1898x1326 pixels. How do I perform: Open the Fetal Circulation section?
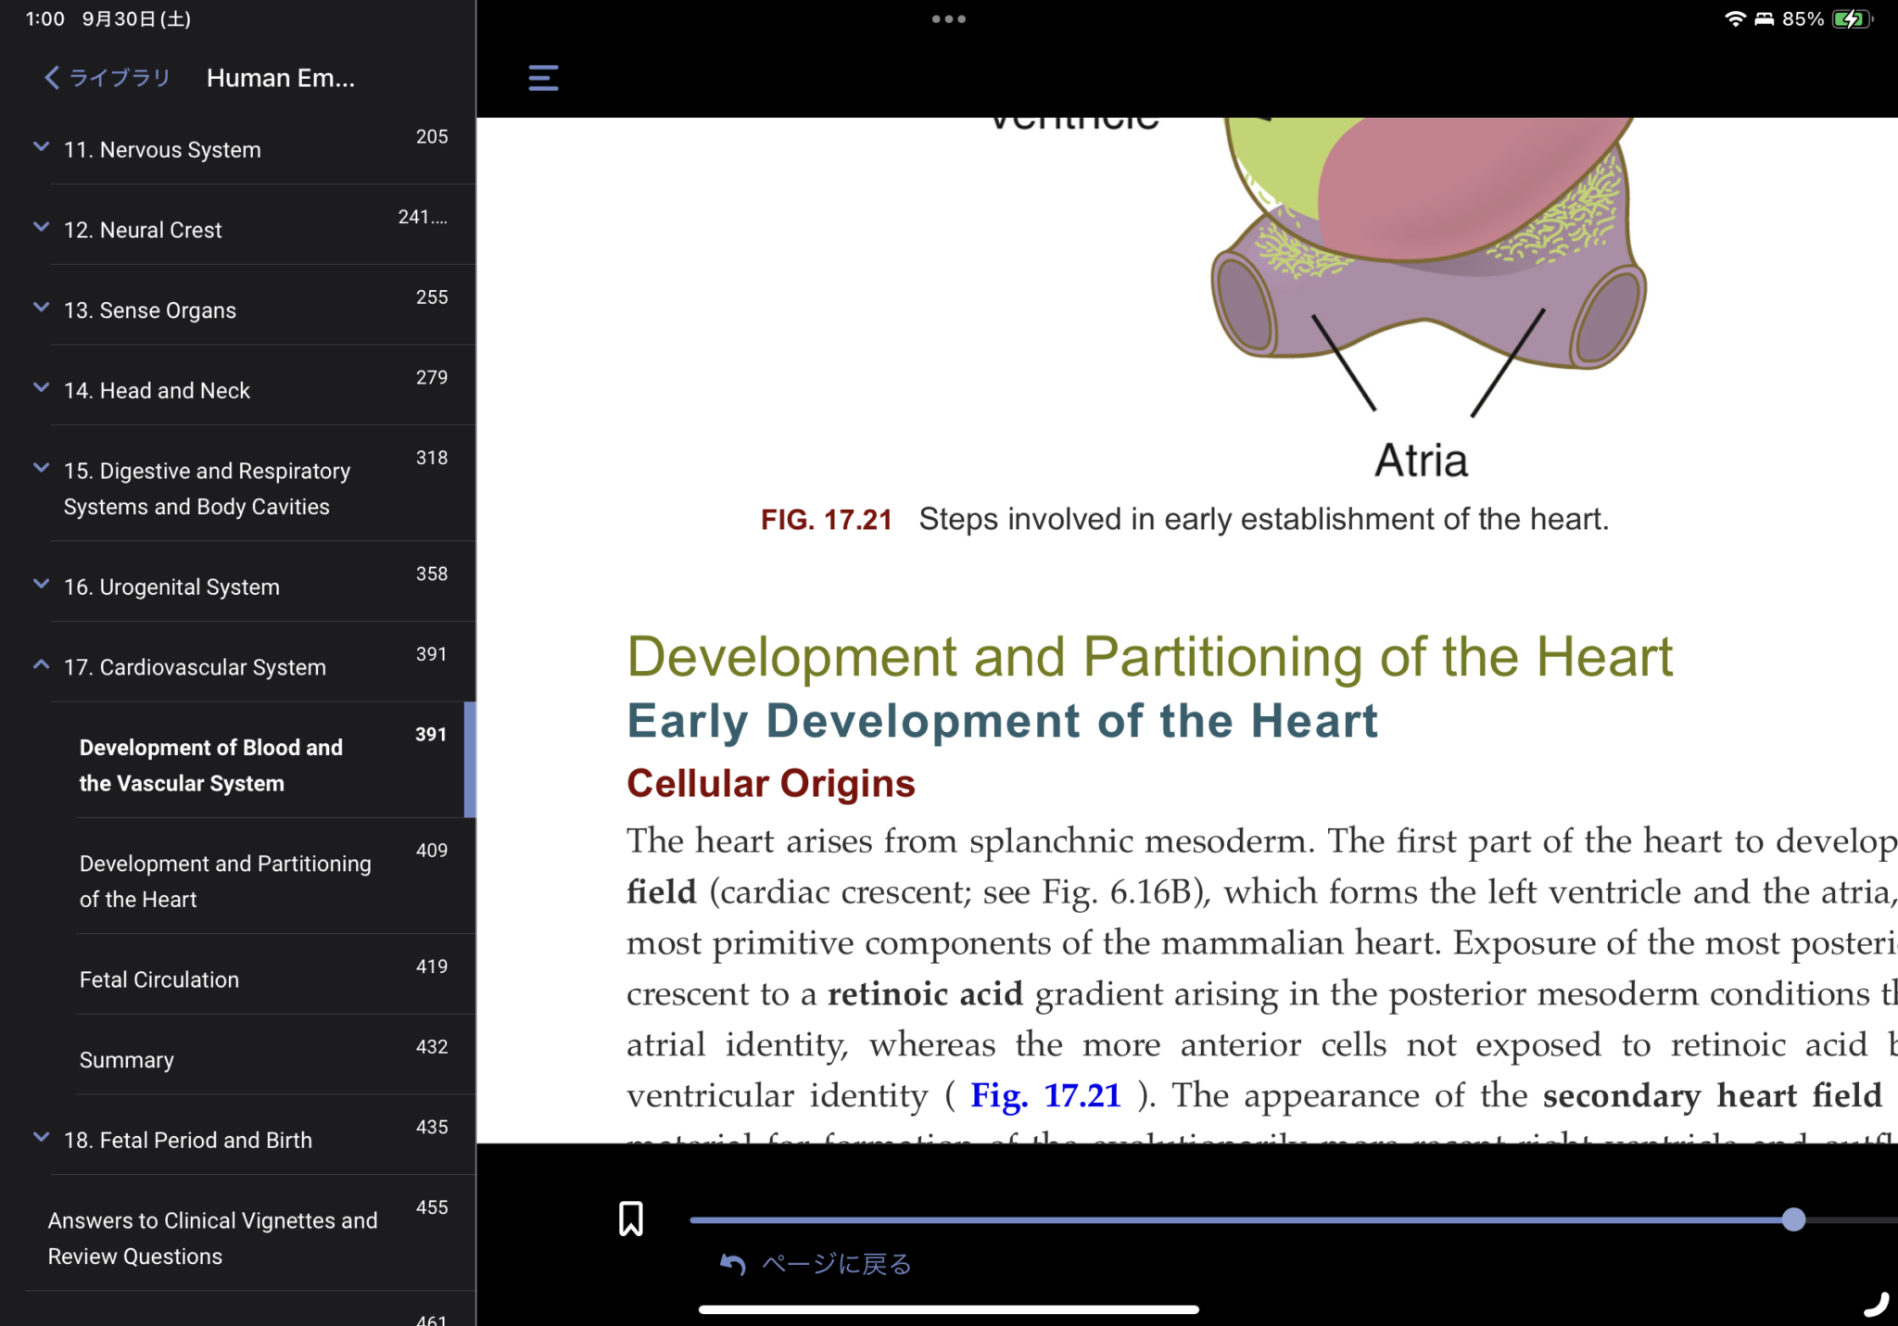pos(159,979)
